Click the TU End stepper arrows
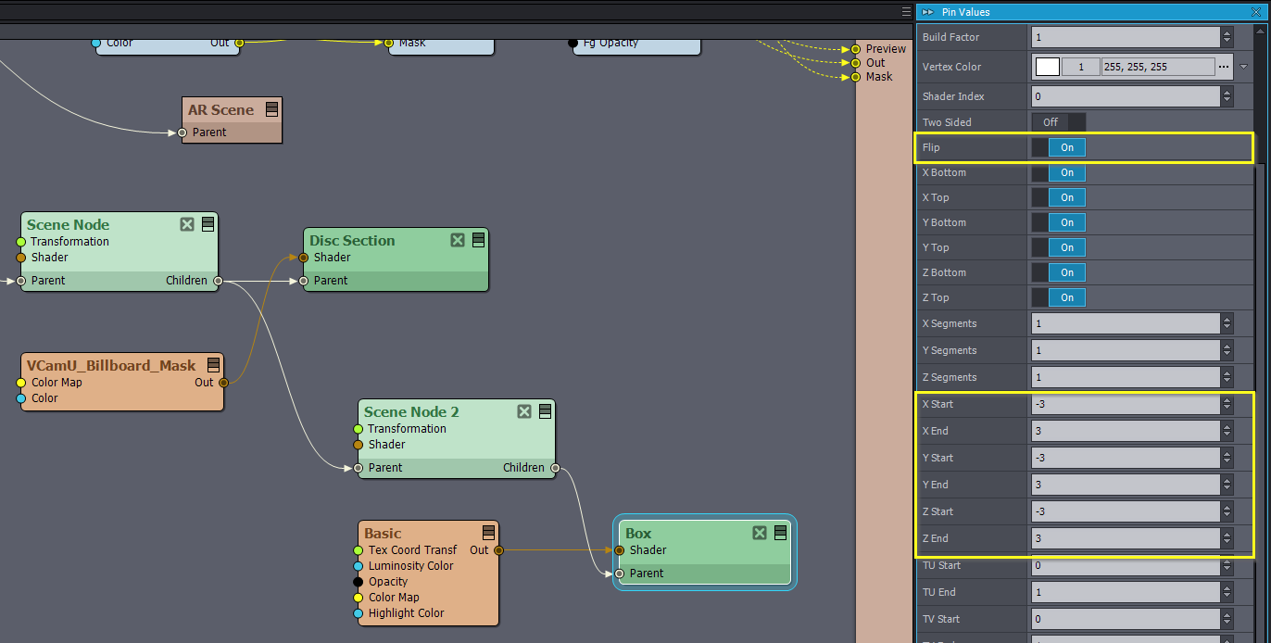The width and height of the screenshot is (1271, 643). [1227, 592]
